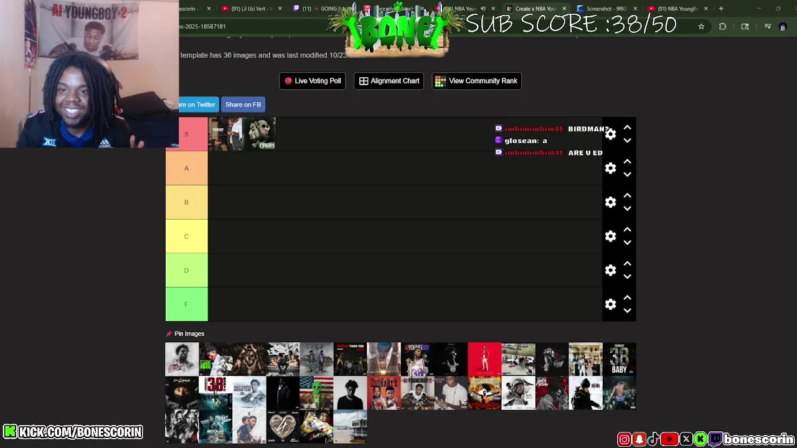The image size is (797, 448).
Task: Select the red S tier label
Action: click(x=186, y=134)
